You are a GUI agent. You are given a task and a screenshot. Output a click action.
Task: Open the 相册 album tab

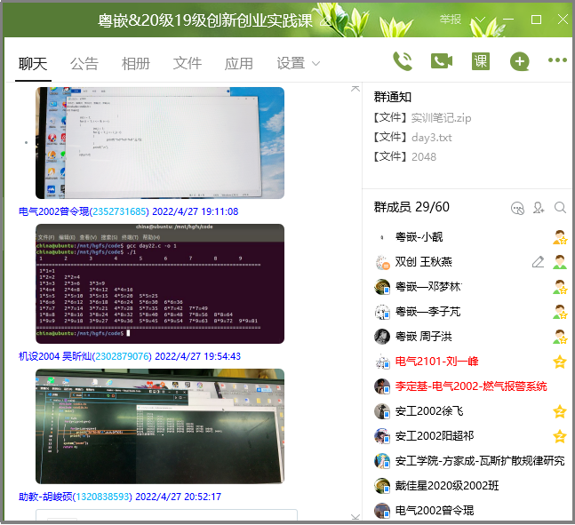click(136, 63)
